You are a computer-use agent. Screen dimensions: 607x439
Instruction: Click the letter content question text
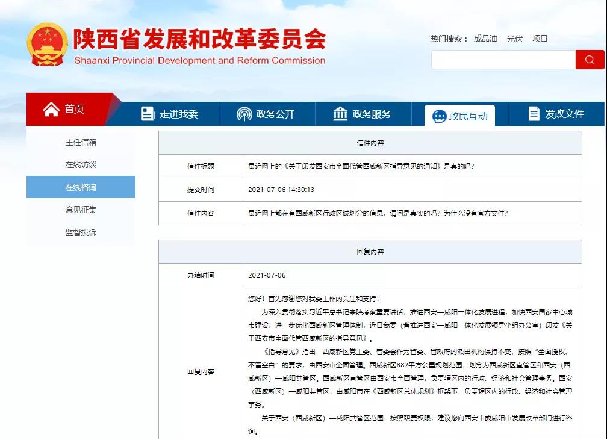click(378, 213)
